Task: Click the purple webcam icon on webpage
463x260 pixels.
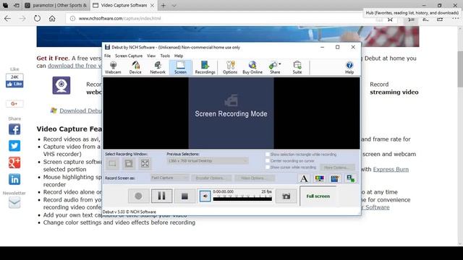Action: click(61, 85)
